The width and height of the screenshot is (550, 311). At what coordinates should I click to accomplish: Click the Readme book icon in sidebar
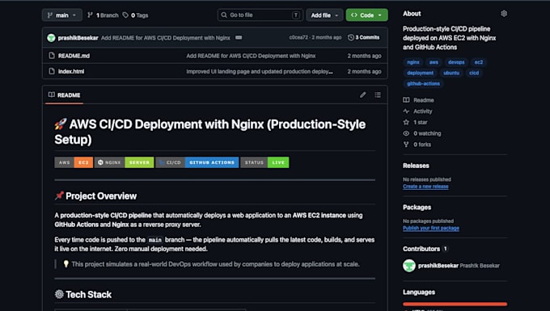(406, 100)
